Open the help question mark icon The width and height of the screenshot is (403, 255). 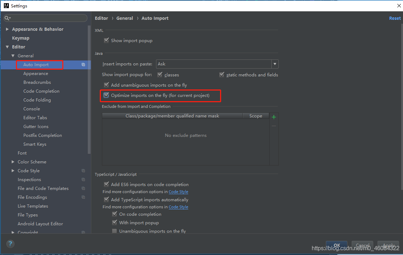(10, 244)
